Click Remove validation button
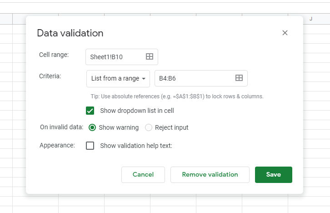This screenshot has width=330, height=213. [x=210, y=175]
